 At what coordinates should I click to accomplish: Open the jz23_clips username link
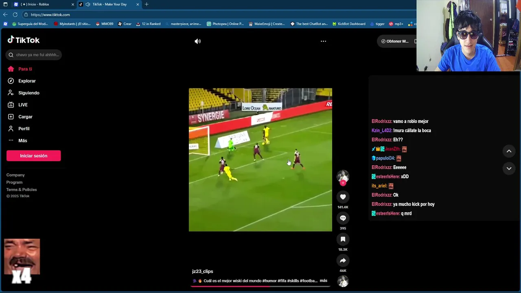[203, 271]
